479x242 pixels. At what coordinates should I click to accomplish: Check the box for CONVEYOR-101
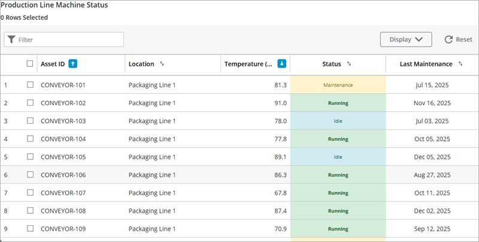(x=30, y=85)
